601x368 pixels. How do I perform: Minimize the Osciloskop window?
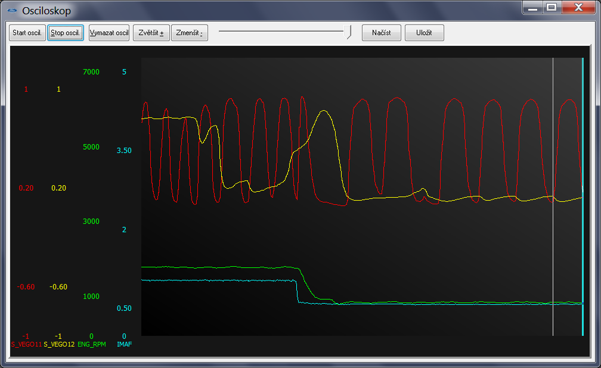(532, 8)
